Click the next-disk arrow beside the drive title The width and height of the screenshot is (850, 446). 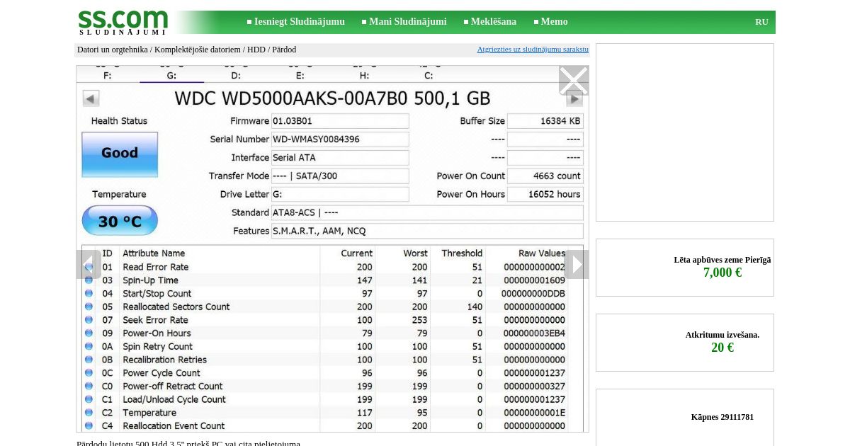(574, 98)
